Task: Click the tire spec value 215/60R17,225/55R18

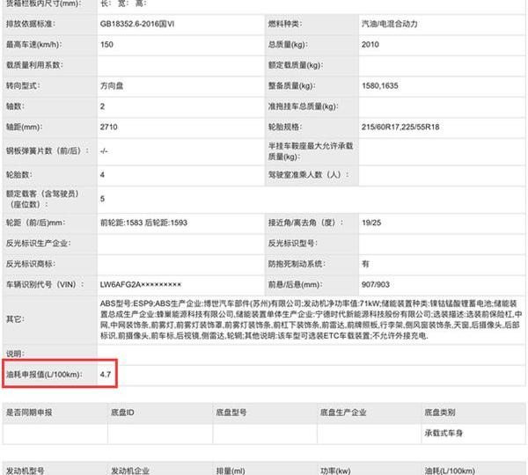Action: click(x=400, y=127)
